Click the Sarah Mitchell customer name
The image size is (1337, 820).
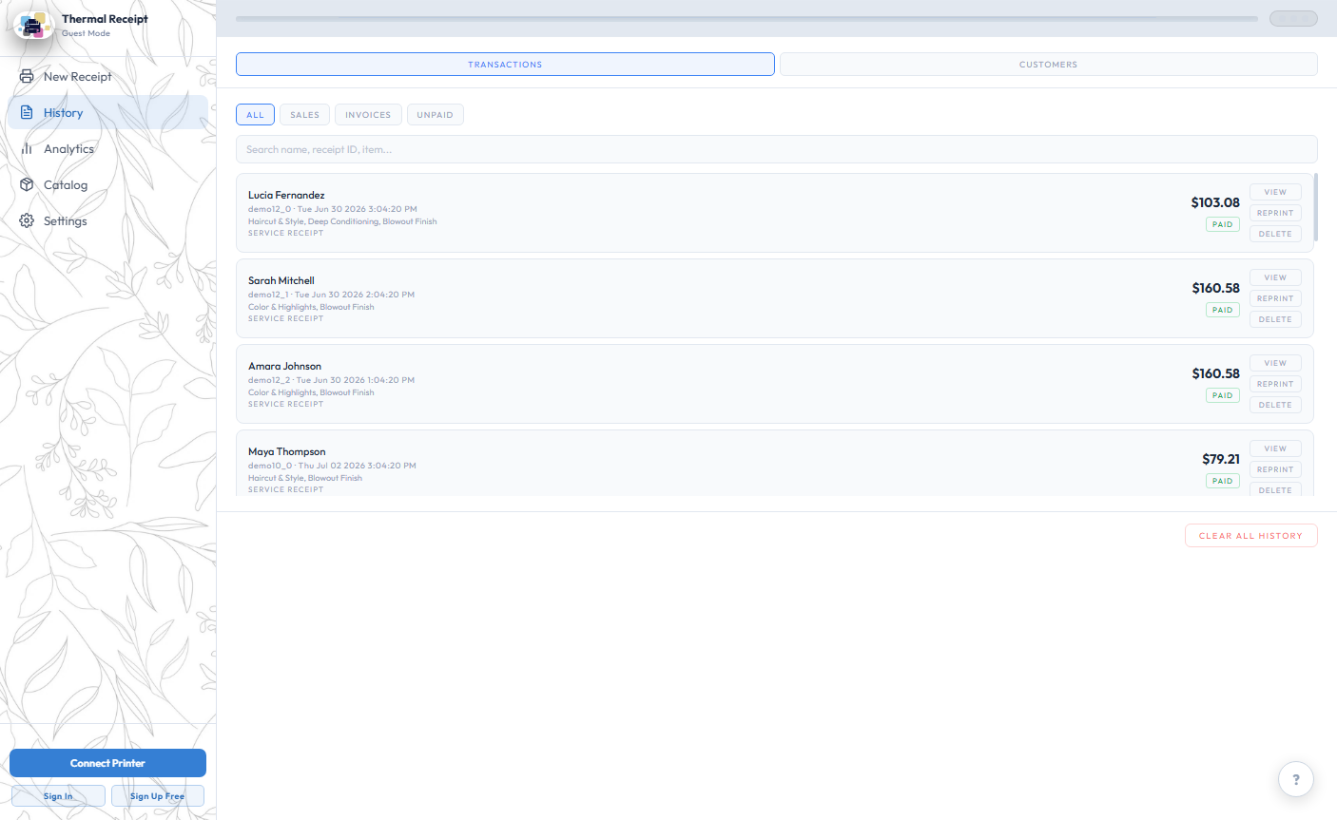[281, 280]
